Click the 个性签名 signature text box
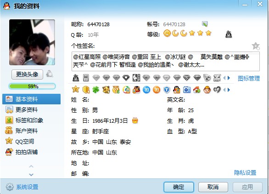This screenshot has height=194, width=269. point(166,61)
